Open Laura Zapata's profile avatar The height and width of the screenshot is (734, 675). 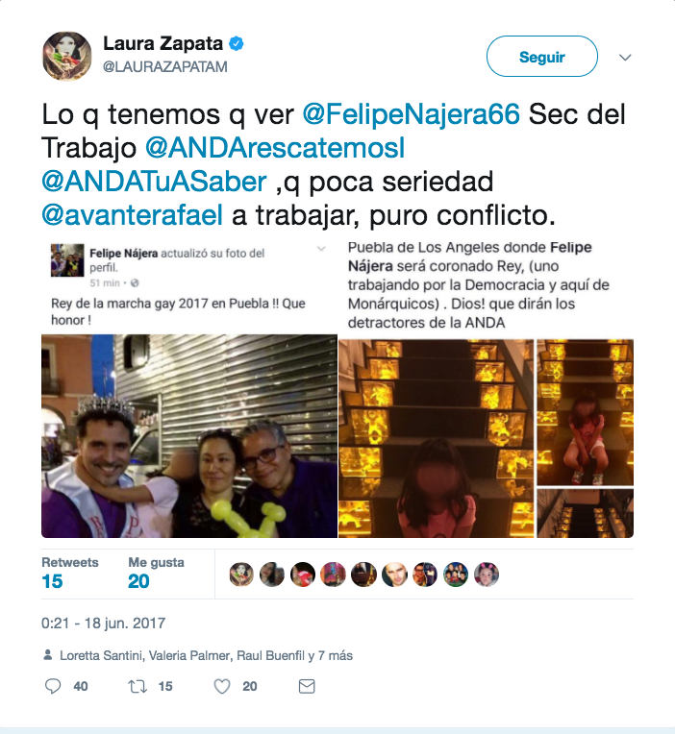[x=67, y=56]
